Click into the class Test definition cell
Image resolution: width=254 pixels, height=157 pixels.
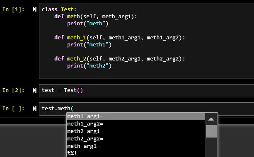coord(146,41)
